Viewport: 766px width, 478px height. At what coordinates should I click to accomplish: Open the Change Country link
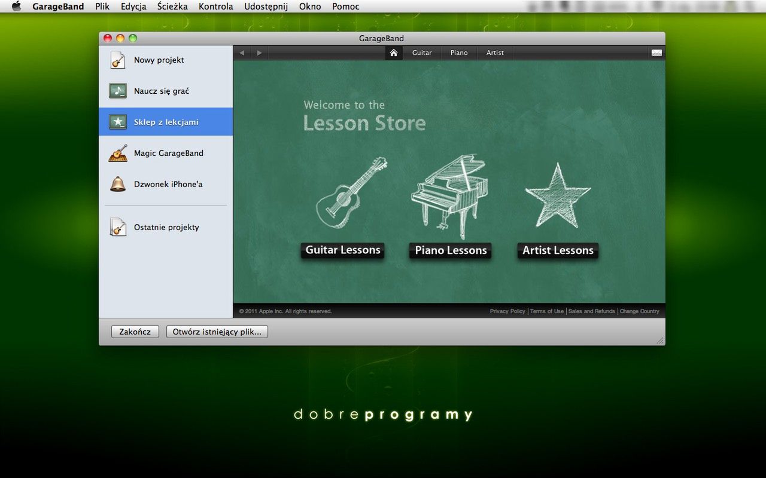(x=640, y=311)
